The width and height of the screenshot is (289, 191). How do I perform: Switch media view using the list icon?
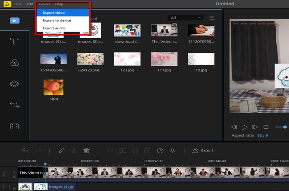(x=212, y=18)
